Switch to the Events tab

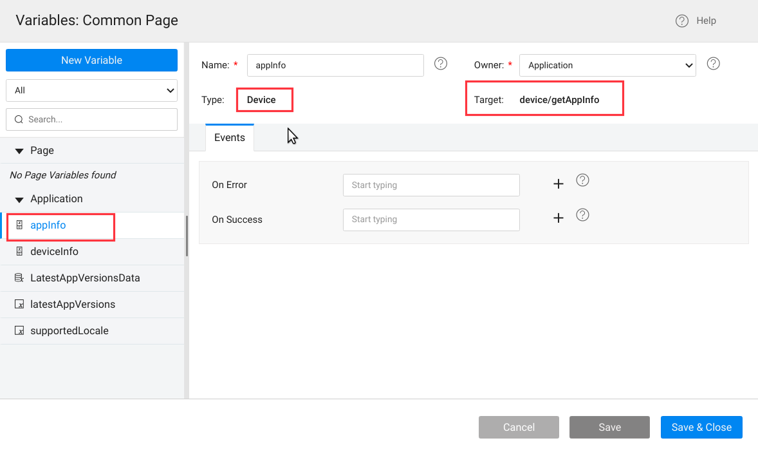coord(229,138)
